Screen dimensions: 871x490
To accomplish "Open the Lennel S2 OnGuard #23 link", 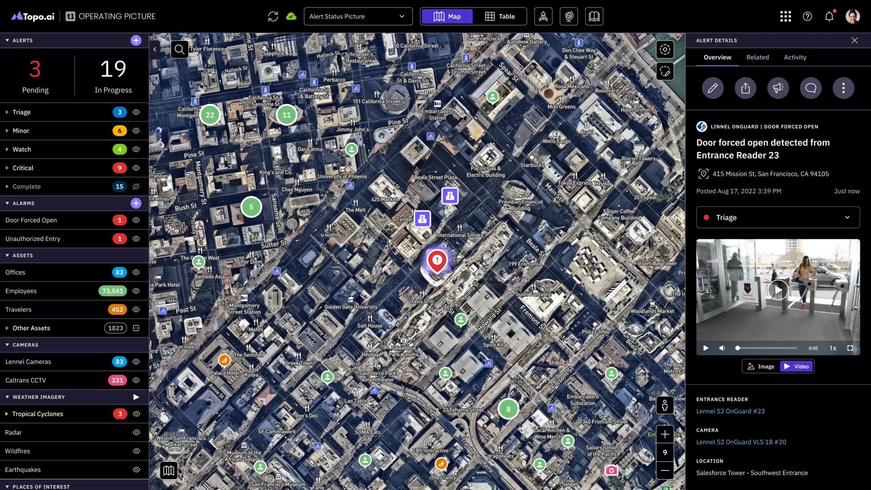I will point(730,411).
